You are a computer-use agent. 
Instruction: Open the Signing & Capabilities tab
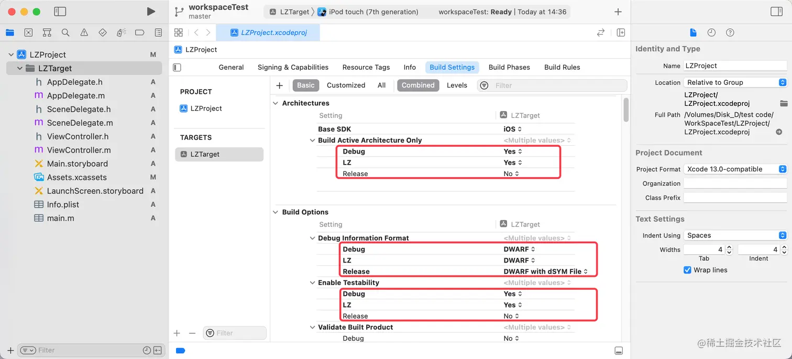pos(293,67)
